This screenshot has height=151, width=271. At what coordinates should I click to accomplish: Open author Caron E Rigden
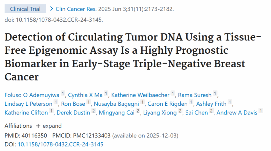click(x=168, y=103)
